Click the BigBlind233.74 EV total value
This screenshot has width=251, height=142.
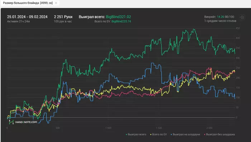[121, 21]
